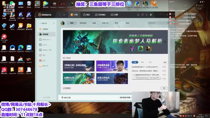Select the 头条 news filter
The height and width of the screenshot is (118, 210).
[135, 62]
